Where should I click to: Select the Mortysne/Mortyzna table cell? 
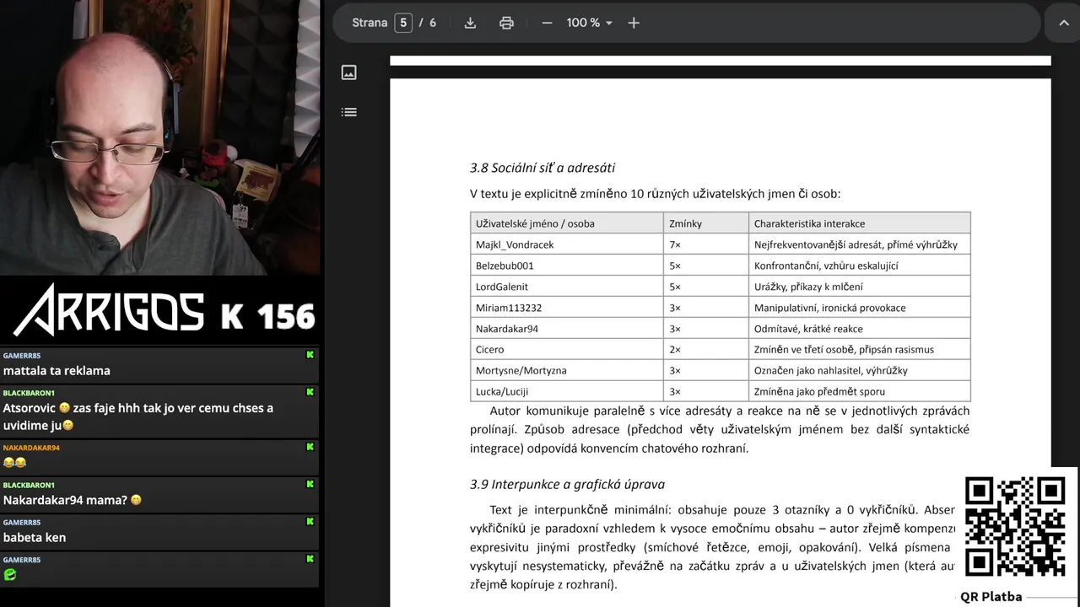coord(567,370)
